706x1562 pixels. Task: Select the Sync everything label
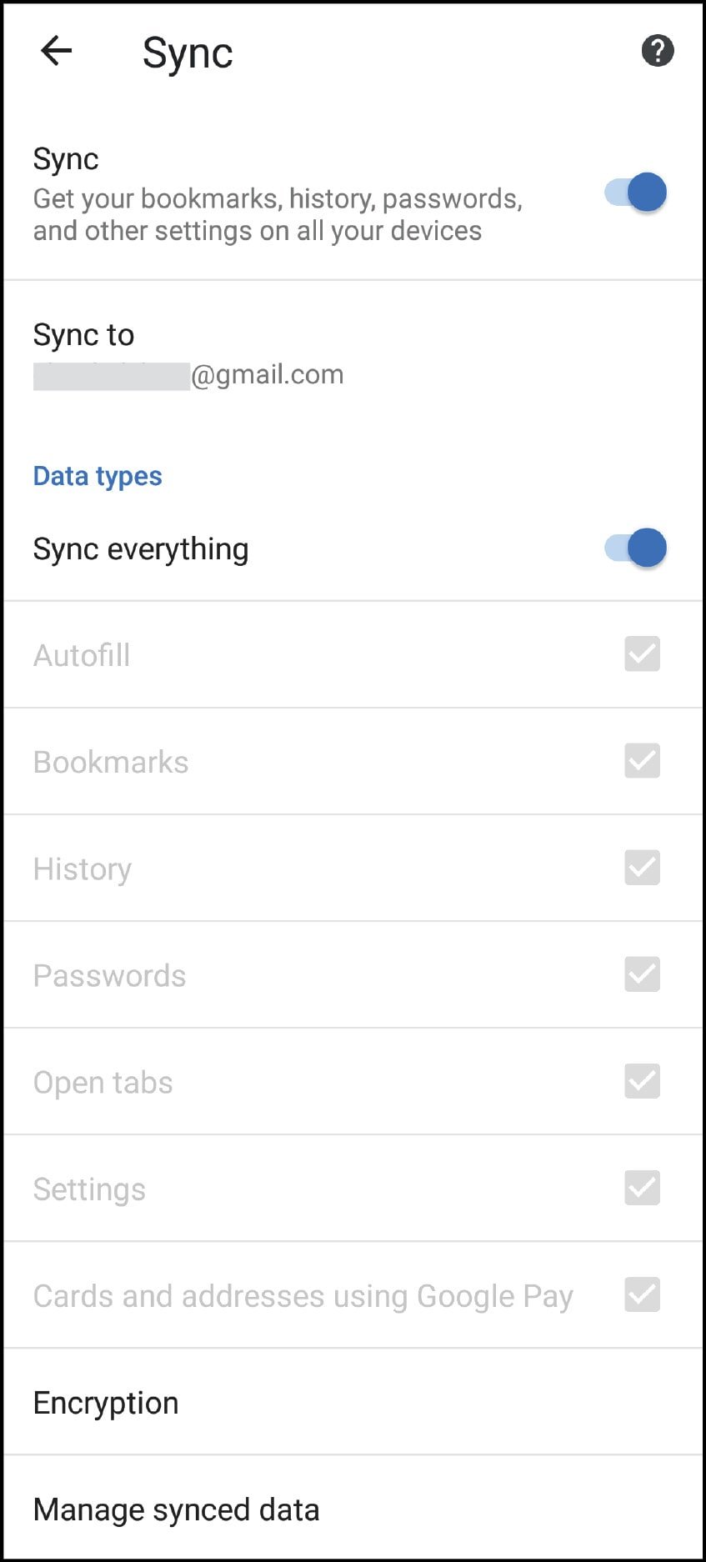point(141,549)
